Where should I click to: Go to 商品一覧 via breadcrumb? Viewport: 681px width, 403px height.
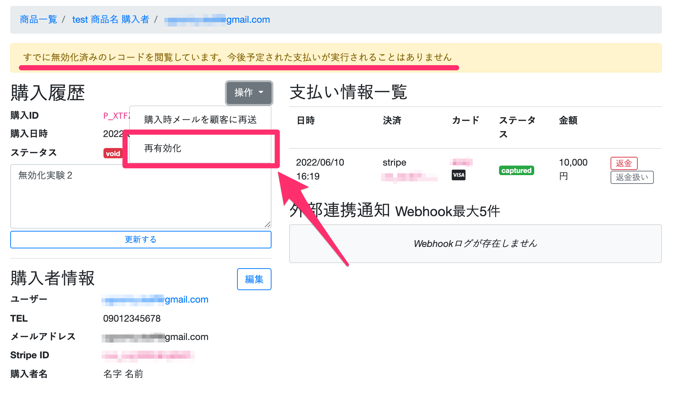click(39, 19)
